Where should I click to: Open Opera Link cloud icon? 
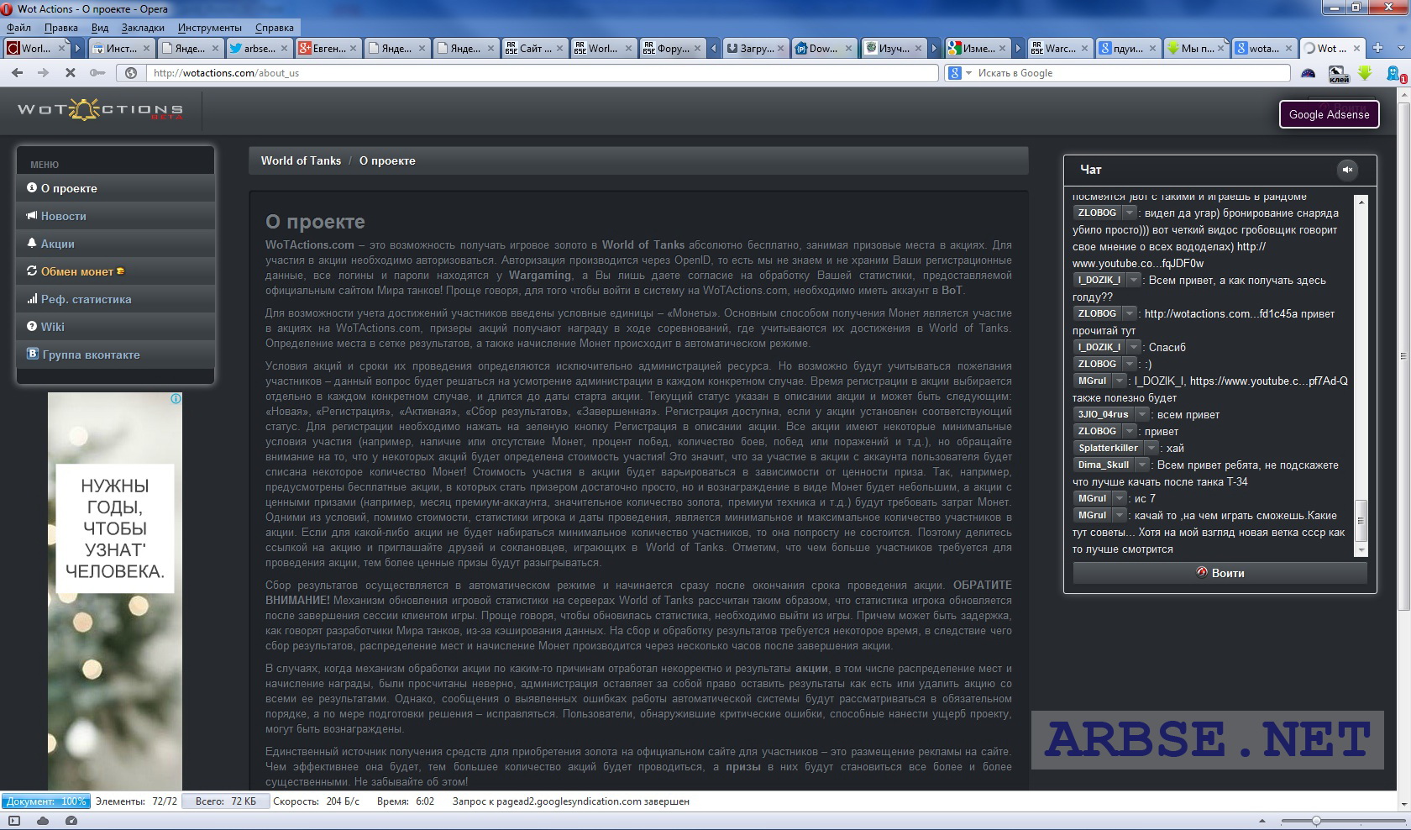(x=42, y=821)
